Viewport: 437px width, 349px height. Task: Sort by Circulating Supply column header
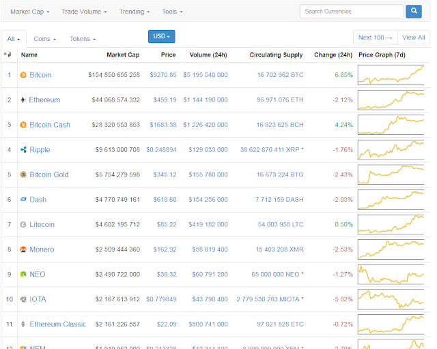point(276,55)
